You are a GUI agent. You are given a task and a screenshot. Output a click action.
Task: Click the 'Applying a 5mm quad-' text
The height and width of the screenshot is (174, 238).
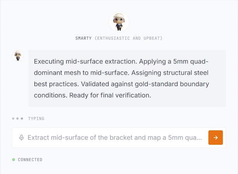pyautogui.click(x=174, y=62)
